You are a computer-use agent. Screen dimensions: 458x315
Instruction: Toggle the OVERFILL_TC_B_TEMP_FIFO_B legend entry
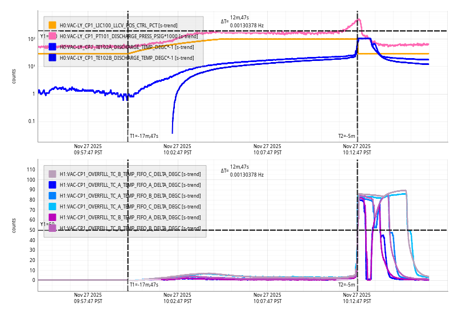tap(130, 228)
